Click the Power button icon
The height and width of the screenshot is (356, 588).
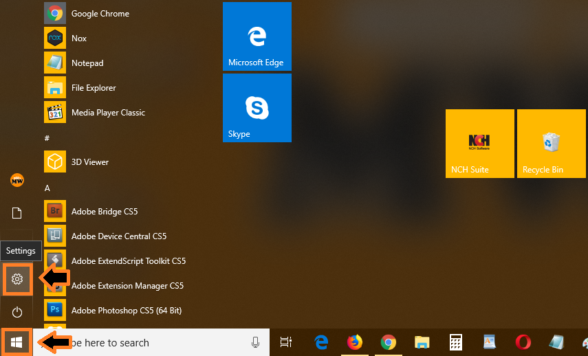pyautogui.click(x=17, y=312)
